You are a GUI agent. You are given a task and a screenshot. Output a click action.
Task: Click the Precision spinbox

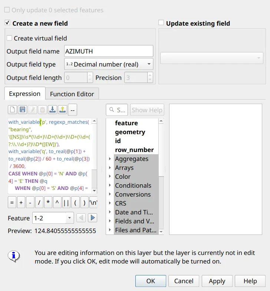tap(138, 78)
